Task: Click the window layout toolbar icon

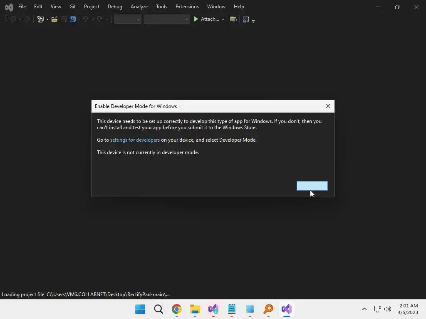Action: click(x=246, y=19)
